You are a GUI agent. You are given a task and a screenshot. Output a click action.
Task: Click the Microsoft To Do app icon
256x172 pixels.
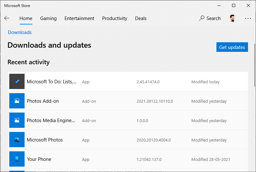[17, 81]
